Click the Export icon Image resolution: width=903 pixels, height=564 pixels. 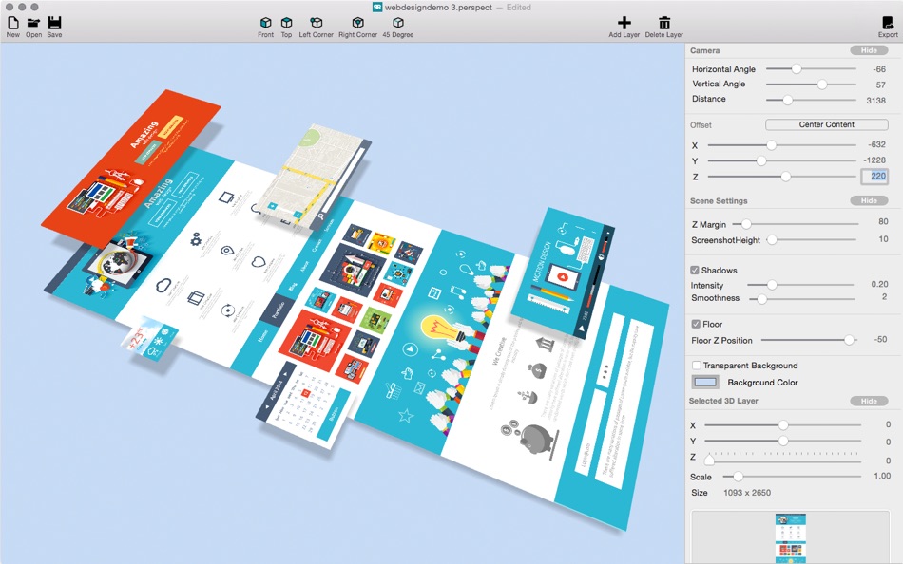[x=888, y=23]
